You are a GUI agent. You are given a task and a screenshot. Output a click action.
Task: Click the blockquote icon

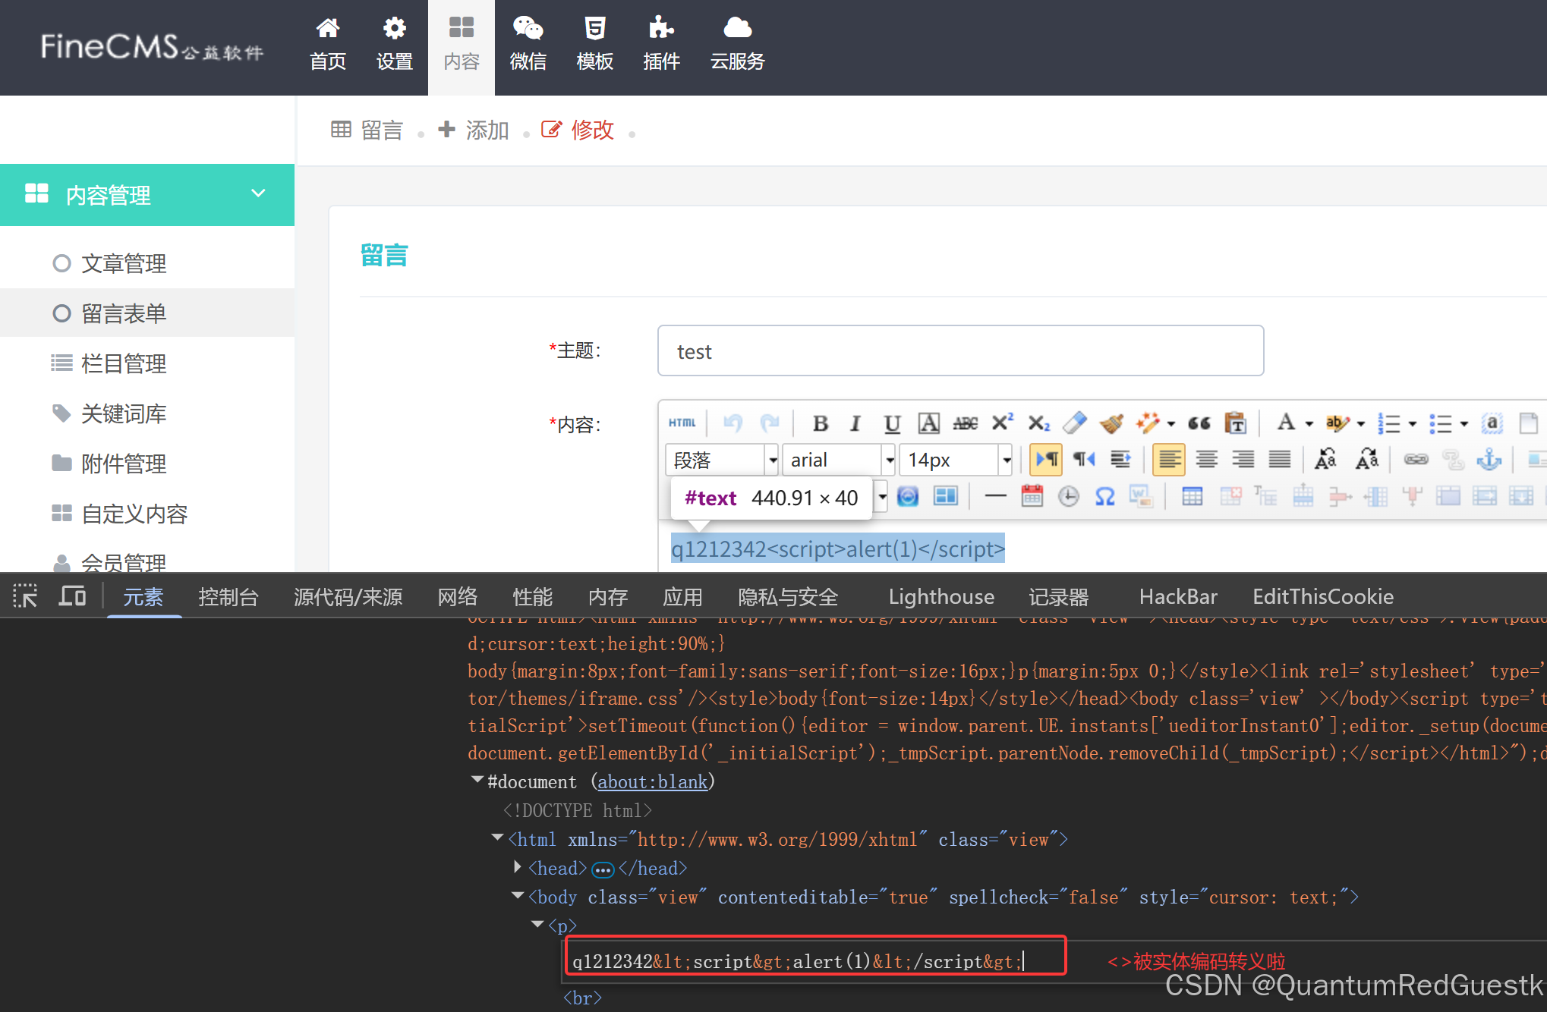pyautogui.click(x=1199, y=423)
